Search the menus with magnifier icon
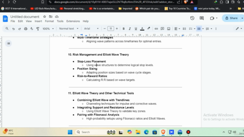Screen dimensions: 244x137 coord(7,29)
